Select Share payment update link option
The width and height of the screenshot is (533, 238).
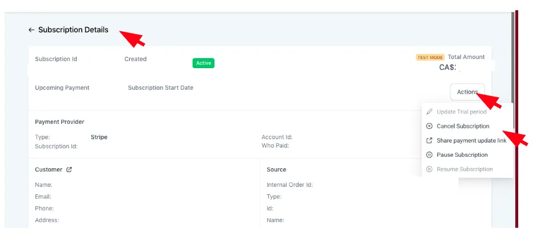click(472, 140)
